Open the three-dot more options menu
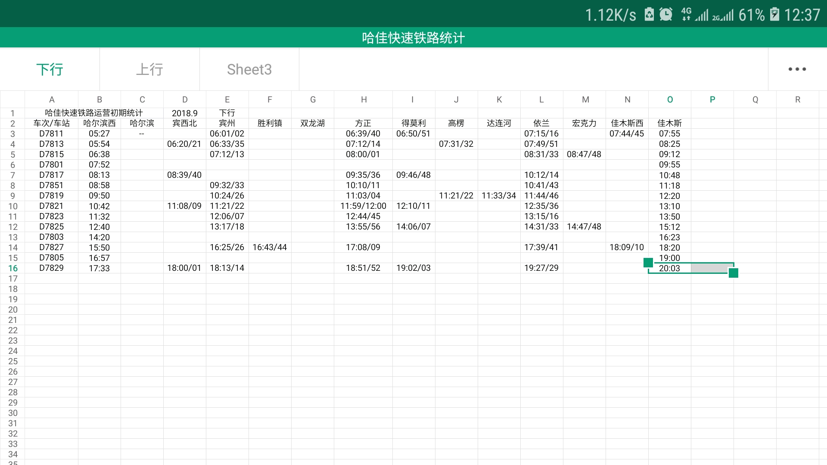This screenshot has height=465, width=827. [x=797, y=69]
